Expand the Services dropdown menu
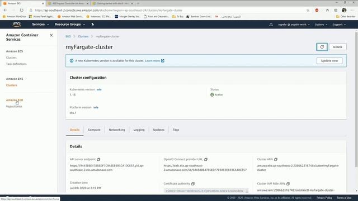 [40, 25]
